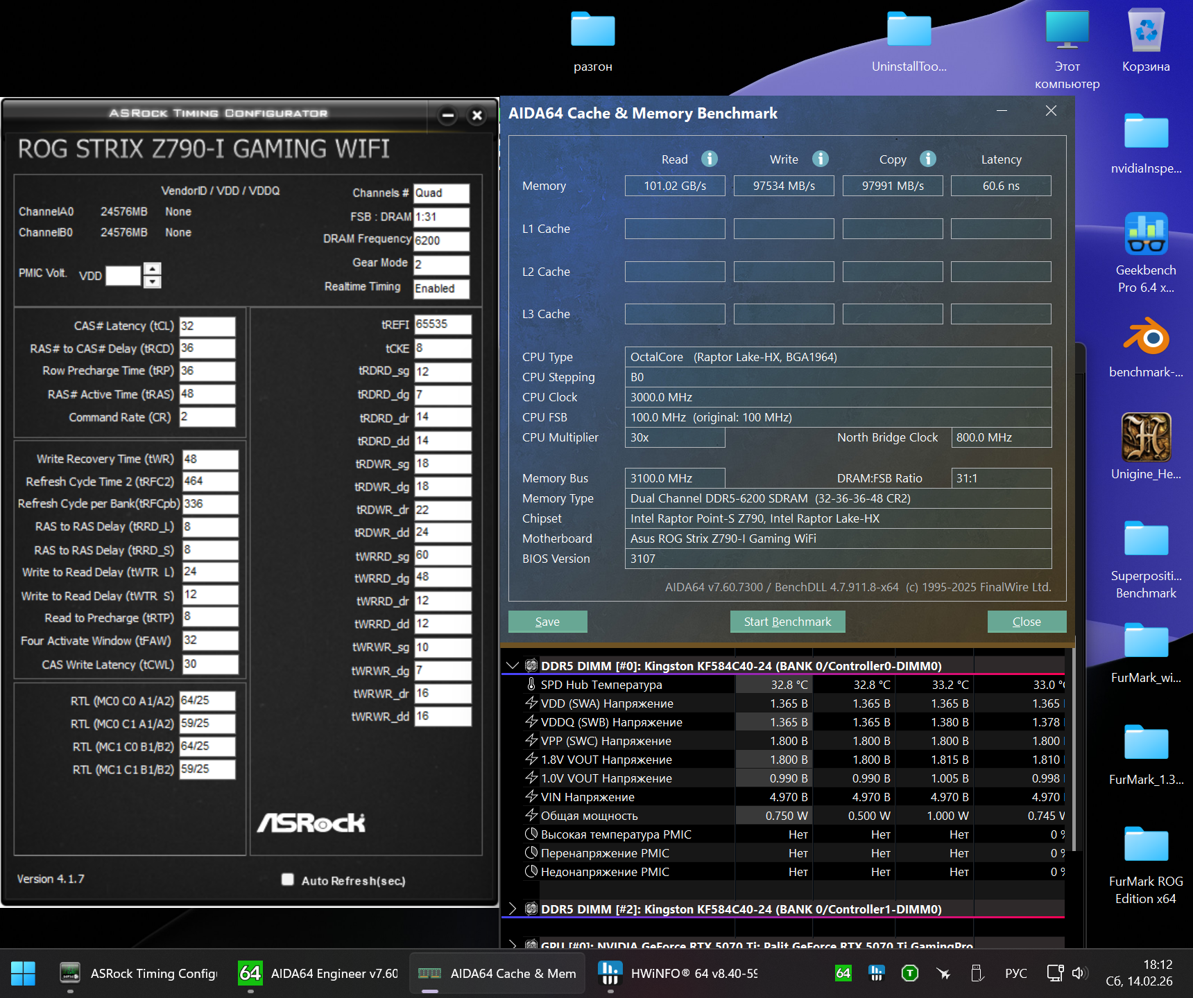Click the Memory Copy result 97991 MB/s

coord(893,186)
